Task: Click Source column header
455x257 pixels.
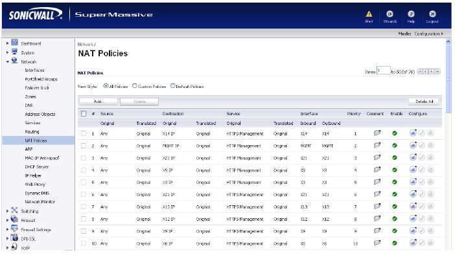Action: [x=107, y=113]
